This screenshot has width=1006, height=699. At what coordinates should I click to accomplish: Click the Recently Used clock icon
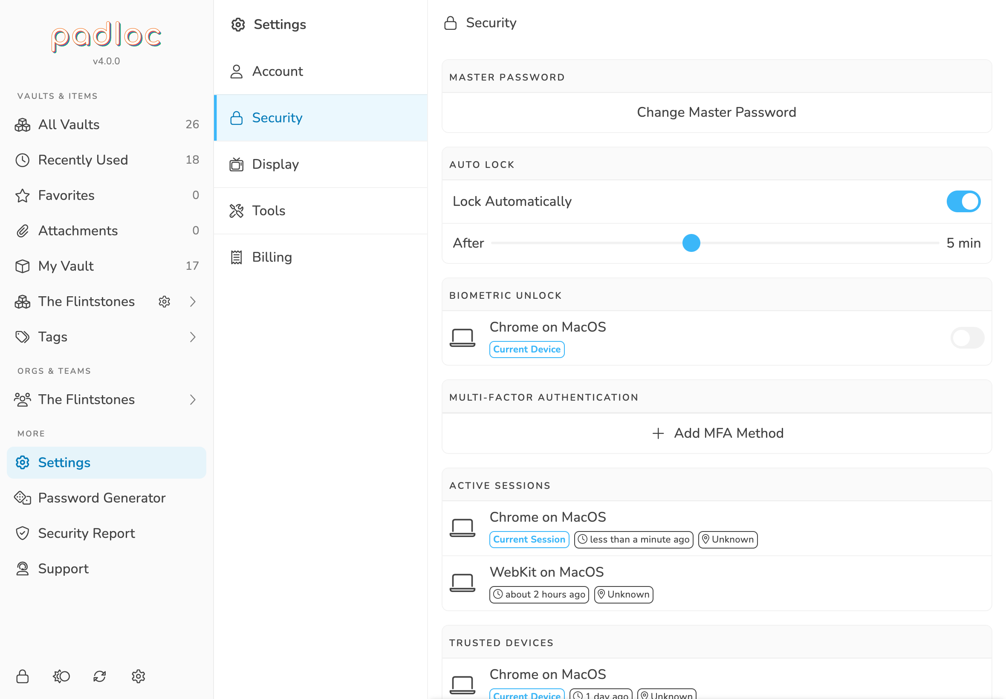point(22,160)
